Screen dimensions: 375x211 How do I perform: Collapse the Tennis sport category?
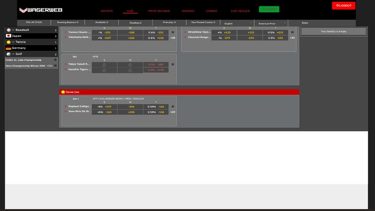coord(13,42)
